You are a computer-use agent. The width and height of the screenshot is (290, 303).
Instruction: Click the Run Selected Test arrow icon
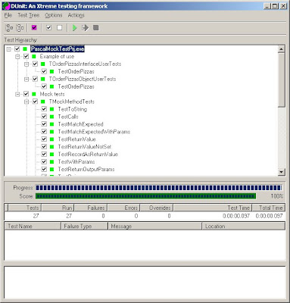pos(86,27)
